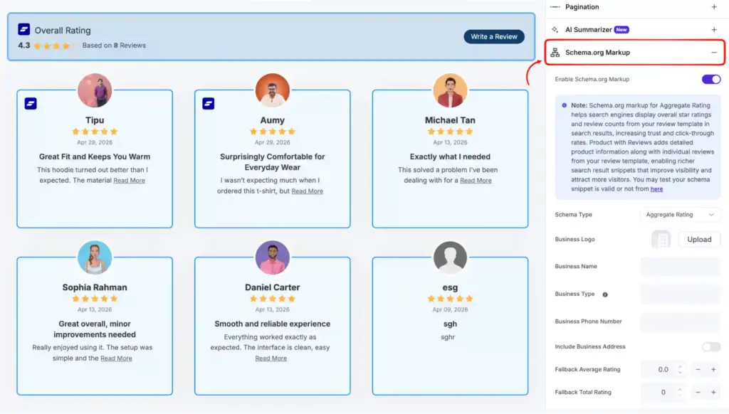The width and height of the screenshot is (729, 414).
Task: Click the Write a Review button
Action: (x=494, y=37)
